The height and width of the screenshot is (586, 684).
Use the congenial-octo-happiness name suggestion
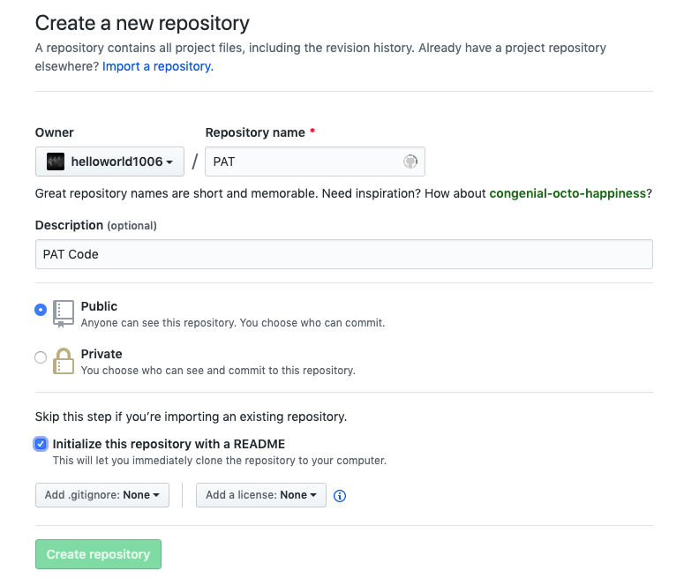point(567,193)
